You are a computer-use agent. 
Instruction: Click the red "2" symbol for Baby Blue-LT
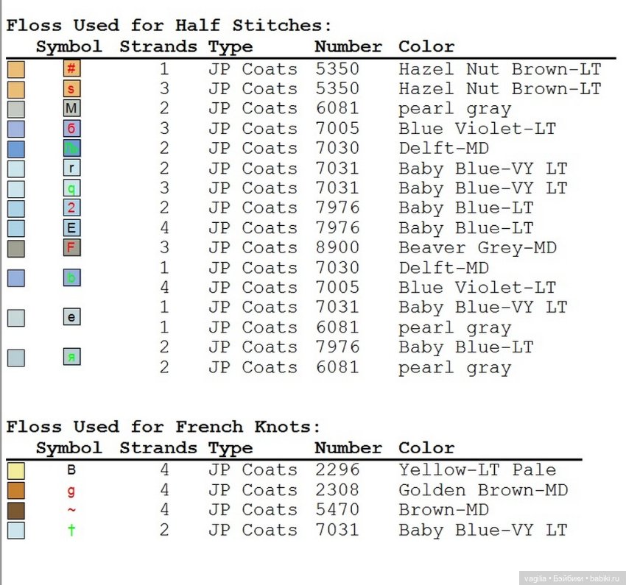(x=71, y=208)
